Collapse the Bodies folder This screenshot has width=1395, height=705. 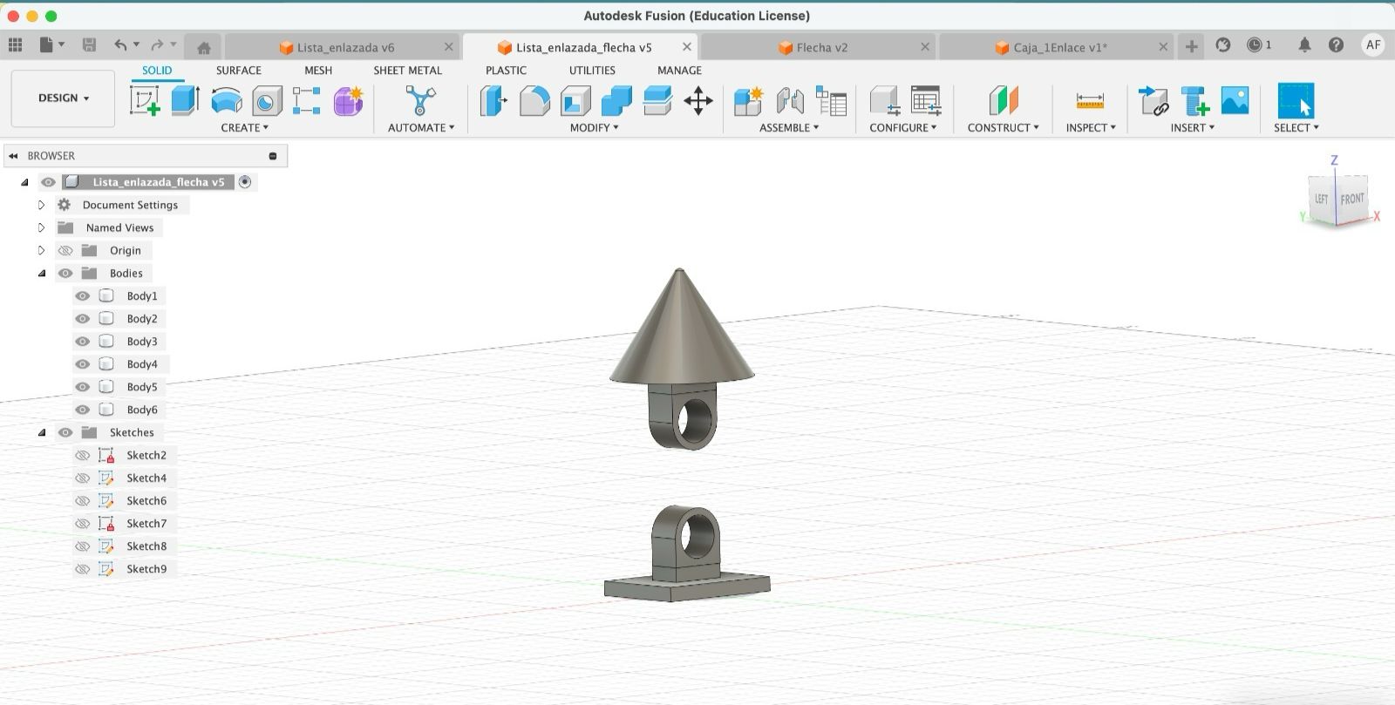pos(41,273)
